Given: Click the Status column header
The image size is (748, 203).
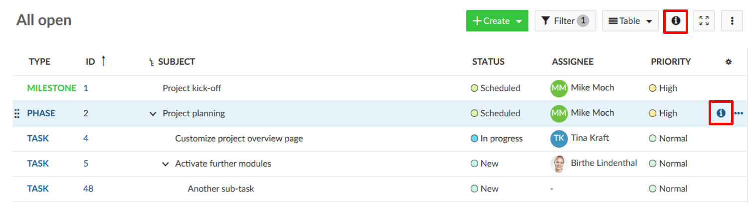Looking at the screenshot, I should coord(488,62).
